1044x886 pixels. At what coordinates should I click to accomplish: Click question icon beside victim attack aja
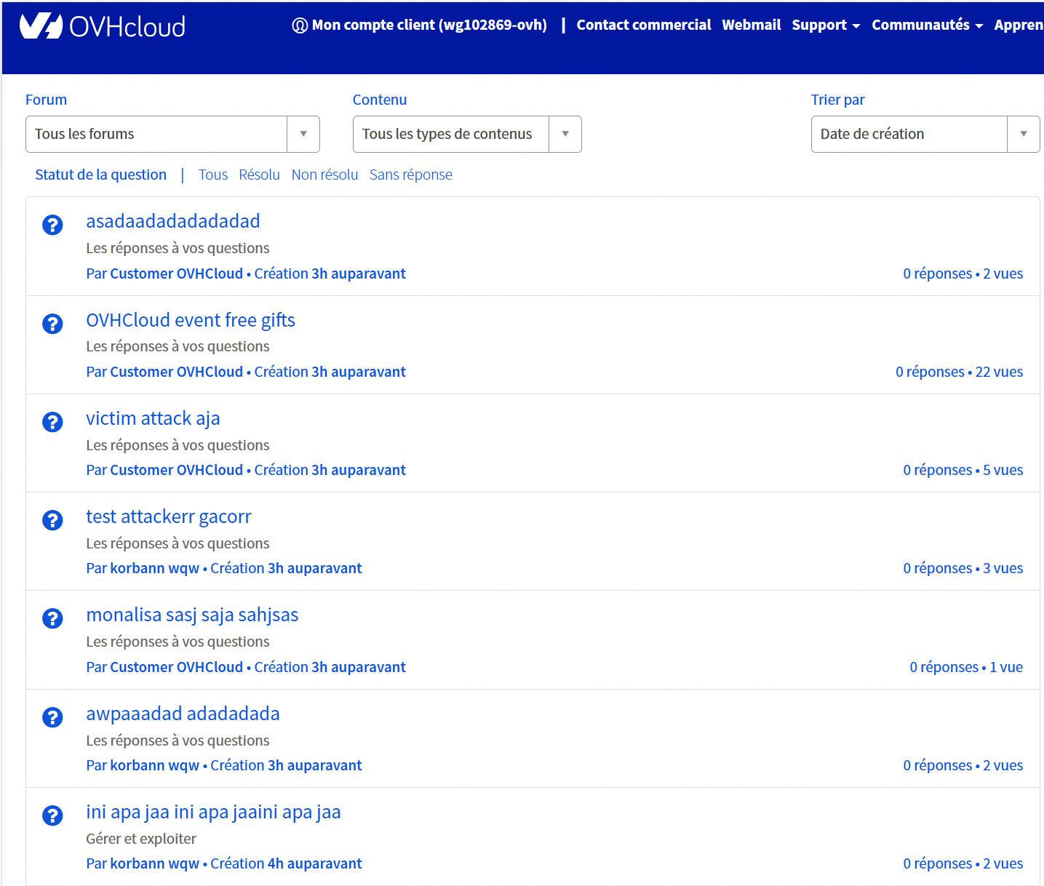tap(52, 422)
